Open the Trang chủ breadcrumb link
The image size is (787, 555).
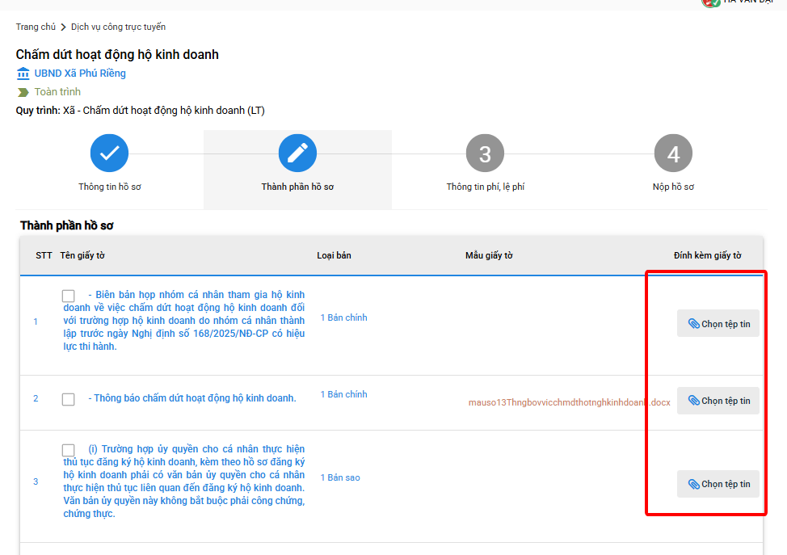pos(36,27)
